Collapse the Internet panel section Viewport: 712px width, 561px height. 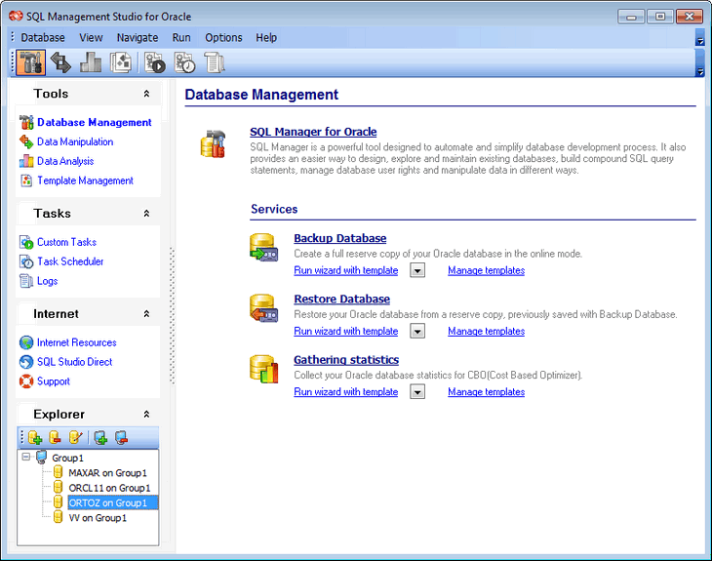point(146,313)
